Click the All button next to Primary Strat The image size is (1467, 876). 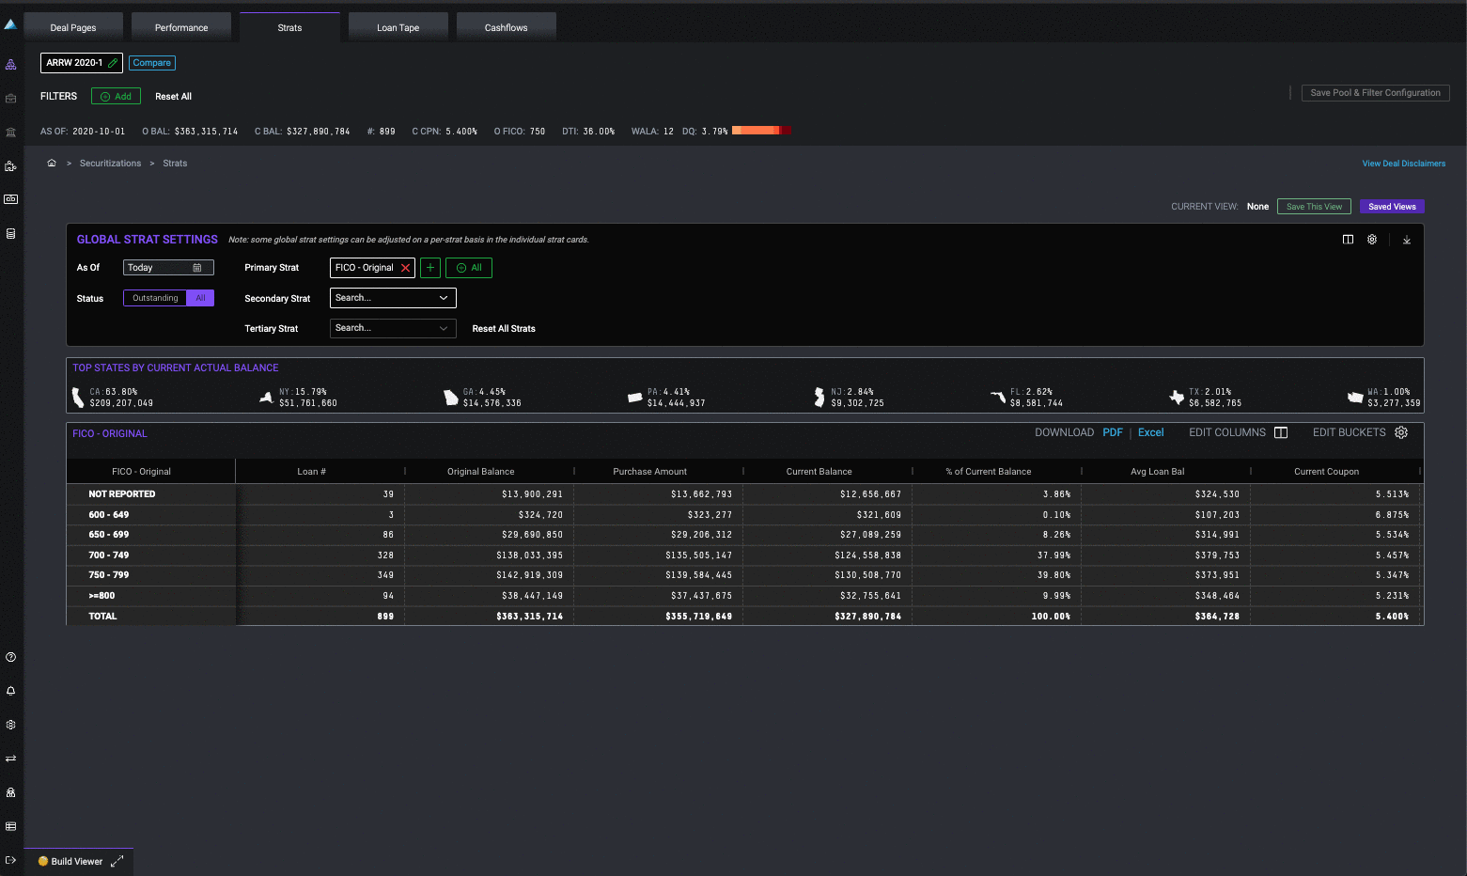click(469, 268)
